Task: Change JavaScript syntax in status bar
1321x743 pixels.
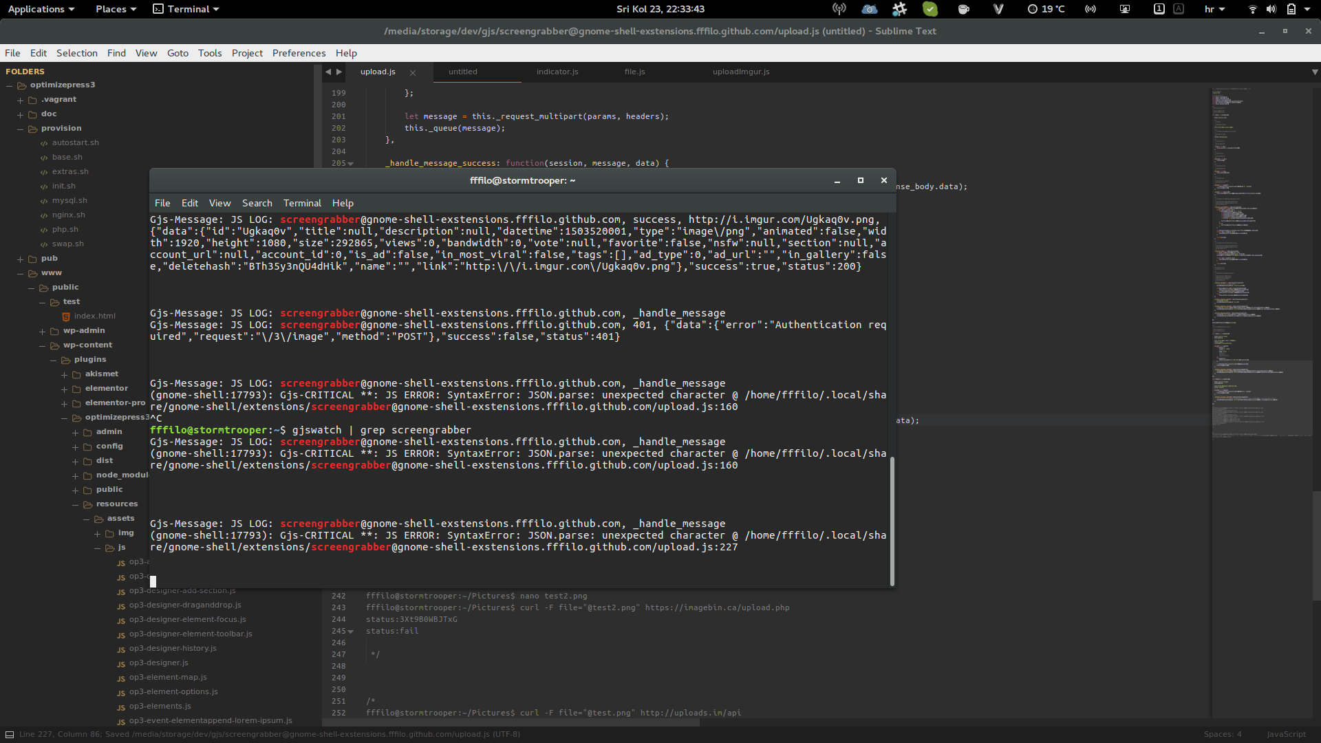Action: (1286, 734)
